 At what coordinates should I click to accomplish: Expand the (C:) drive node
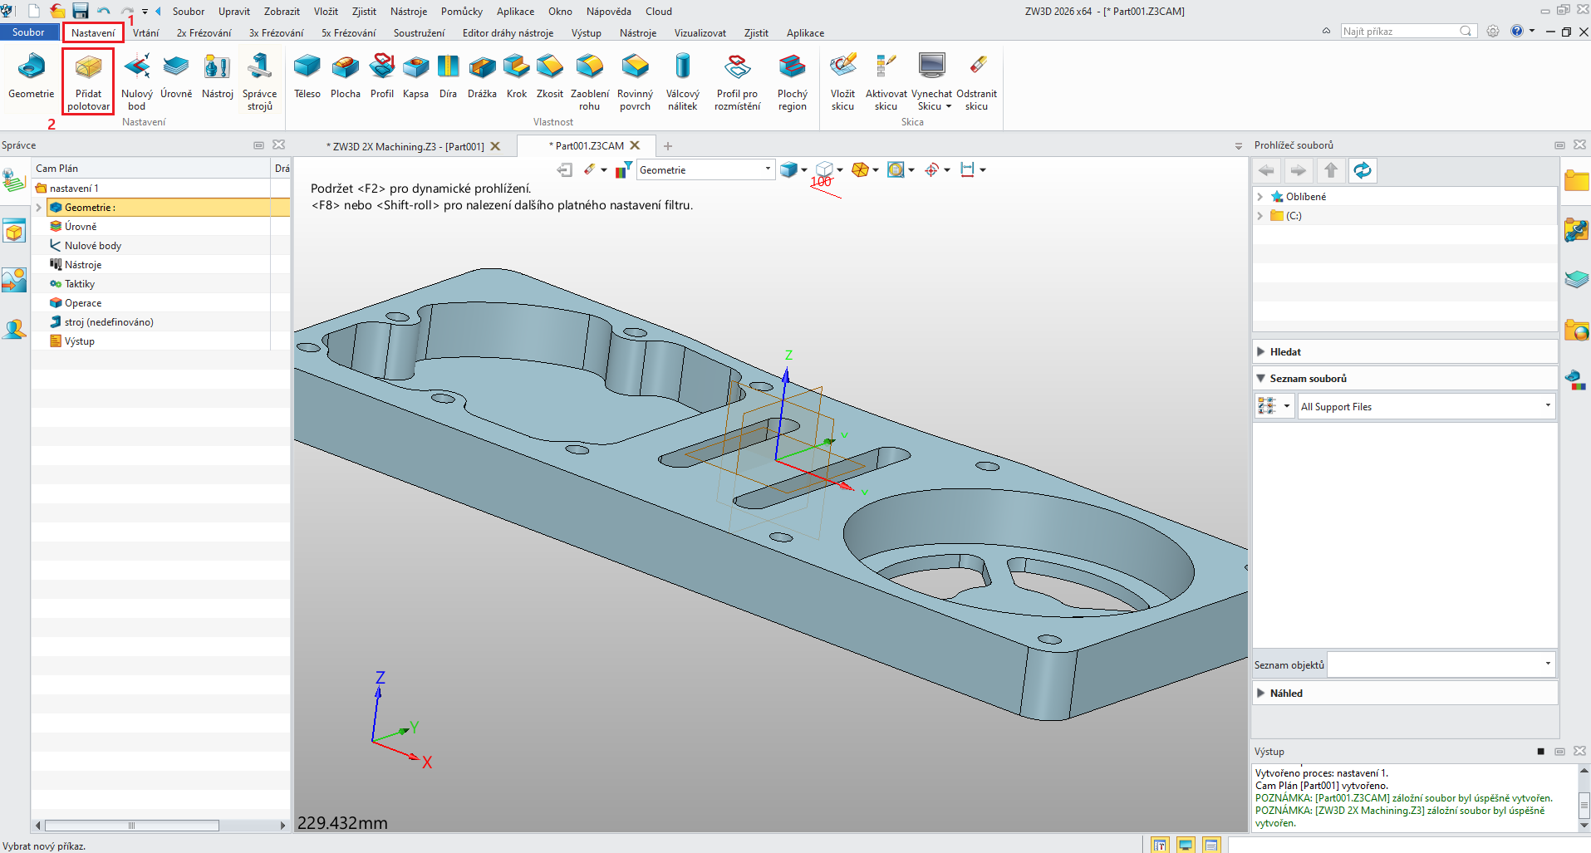point(1260,216)
